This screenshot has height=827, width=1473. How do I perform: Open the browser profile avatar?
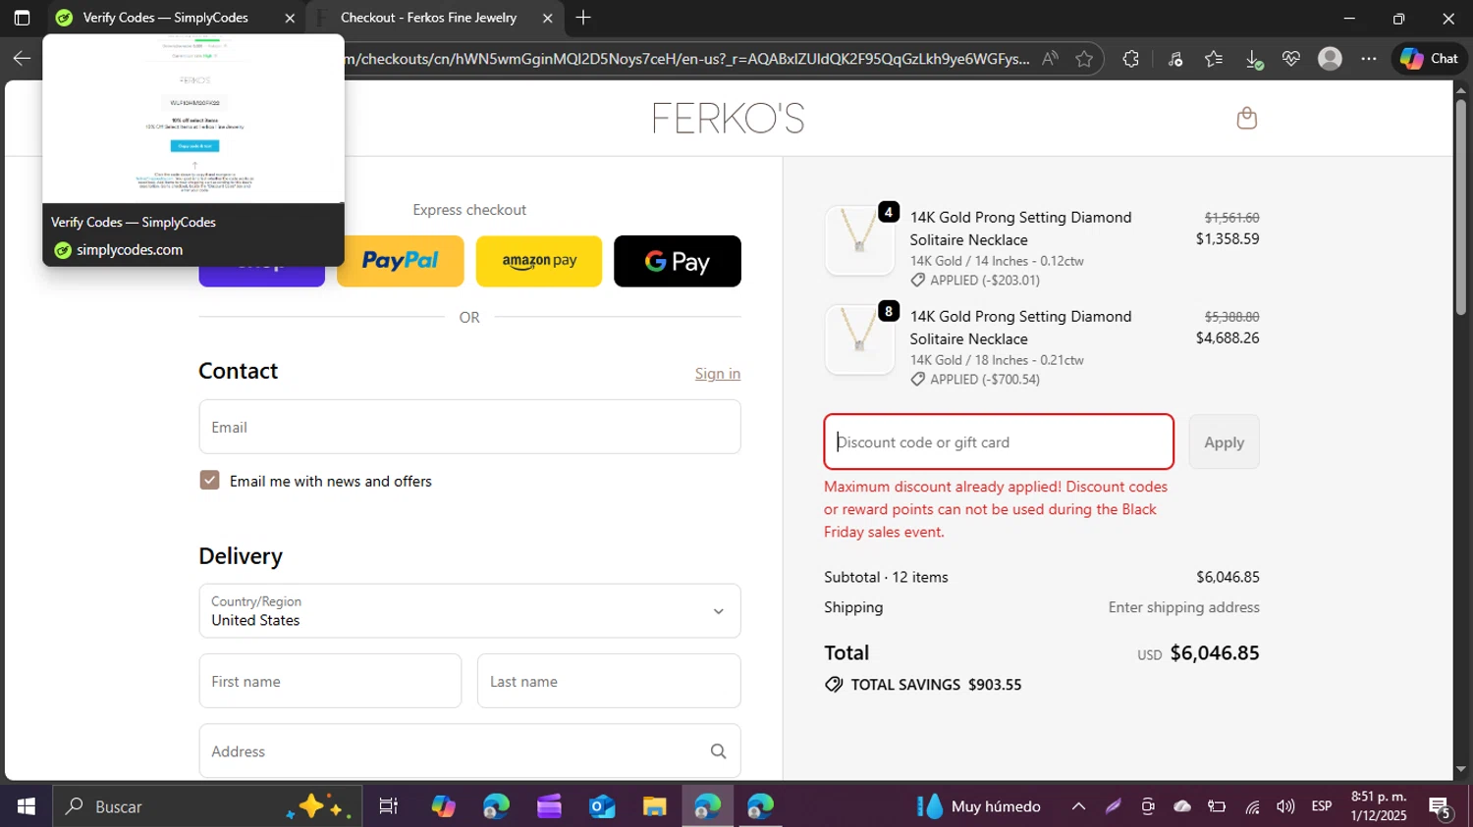1330,59
